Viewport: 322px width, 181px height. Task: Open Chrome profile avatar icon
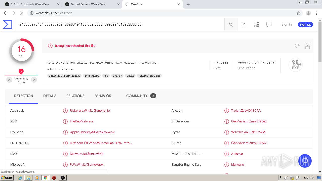click(x=308, y=13)
